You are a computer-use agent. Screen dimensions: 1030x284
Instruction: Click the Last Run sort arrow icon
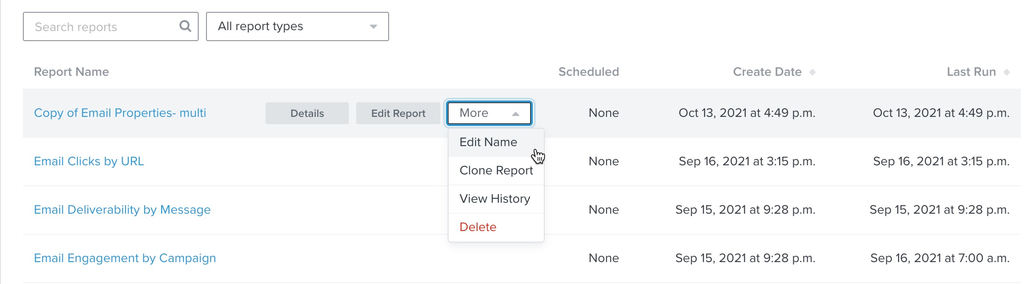1007,72
